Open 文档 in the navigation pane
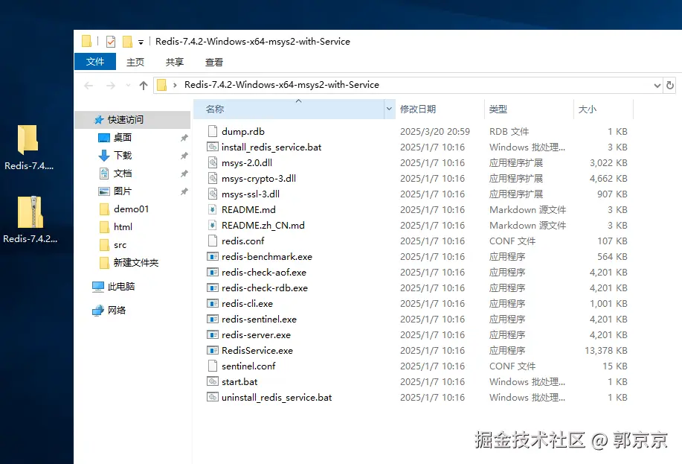The image size is (682, 464). point(122,174)
